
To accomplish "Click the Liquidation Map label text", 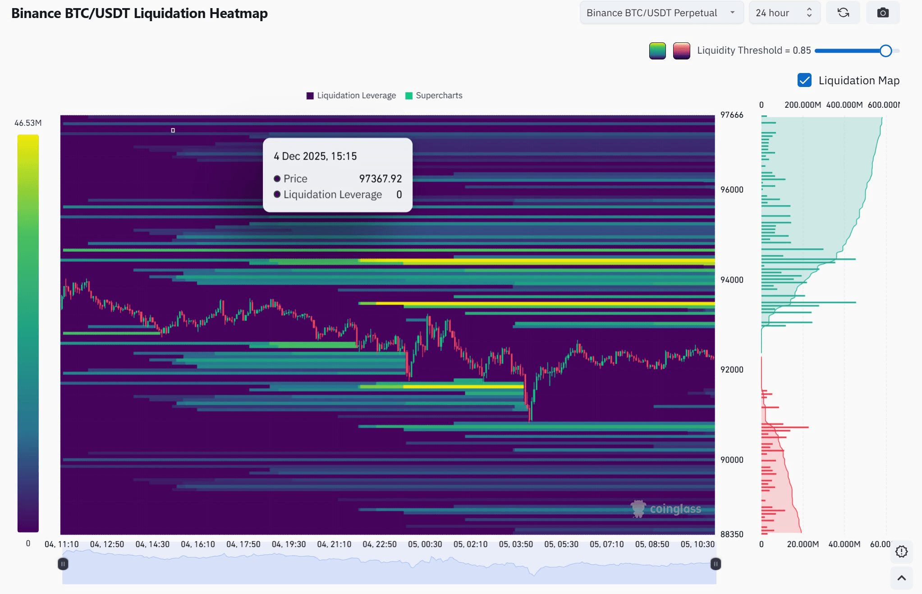I will click(859, 80).
